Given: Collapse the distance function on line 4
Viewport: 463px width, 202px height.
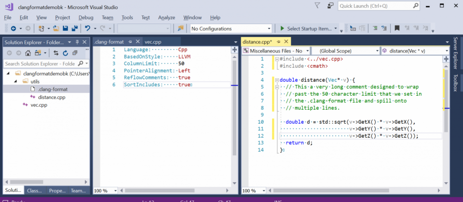Looking at the screenshot, I should tap(277, 80).
